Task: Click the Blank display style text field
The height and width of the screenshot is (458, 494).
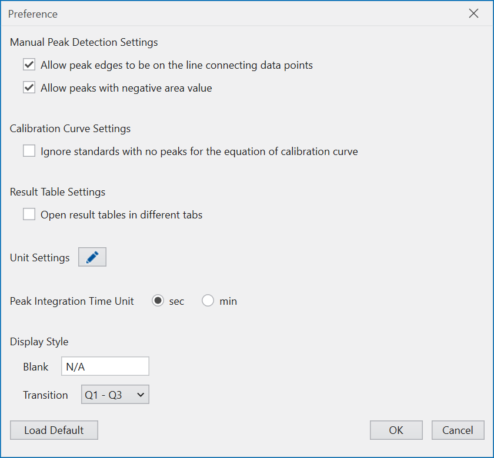Action: click(x=105, y=366)
